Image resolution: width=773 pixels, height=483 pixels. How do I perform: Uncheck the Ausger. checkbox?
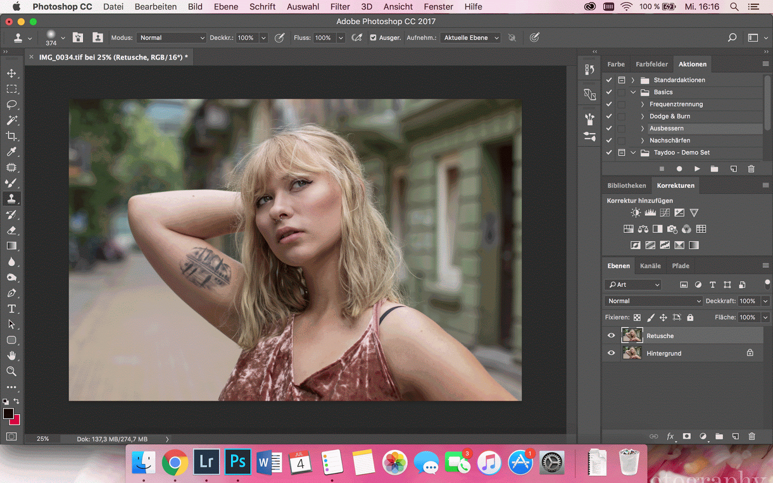[x=373, y=38]
